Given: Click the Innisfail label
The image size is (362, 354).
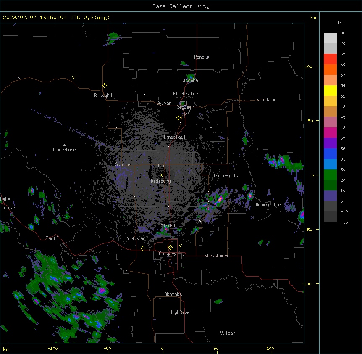Looking at the screenshot, I should (174, 137).
